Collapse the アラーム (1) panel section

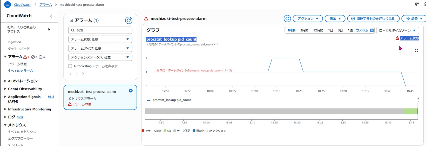[71, 20]
